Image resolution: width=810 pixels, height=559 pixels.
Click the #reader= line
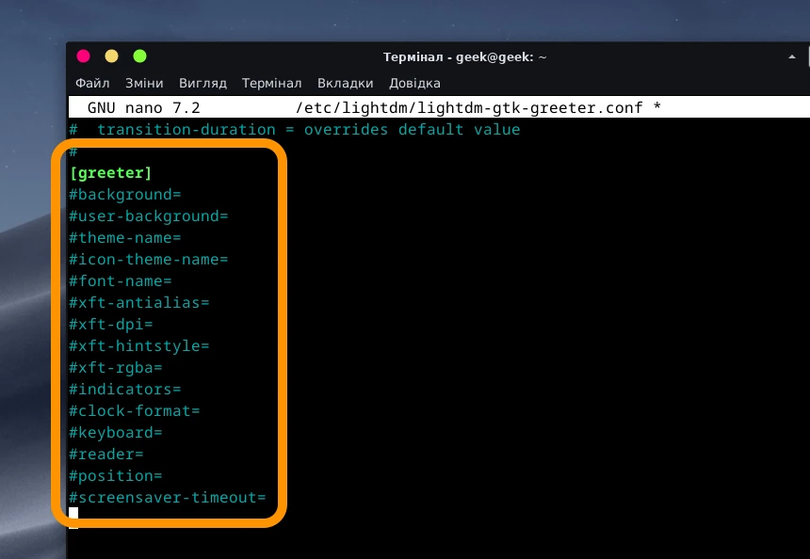pyautogui.click(x=106, y=455)
